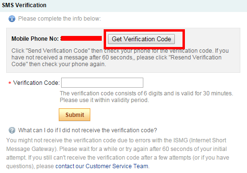Click the Send Verification Code instruction paragraph
The height and width of the screenshot is (173, 247).
pyautogui.click(x=120, y=58)
